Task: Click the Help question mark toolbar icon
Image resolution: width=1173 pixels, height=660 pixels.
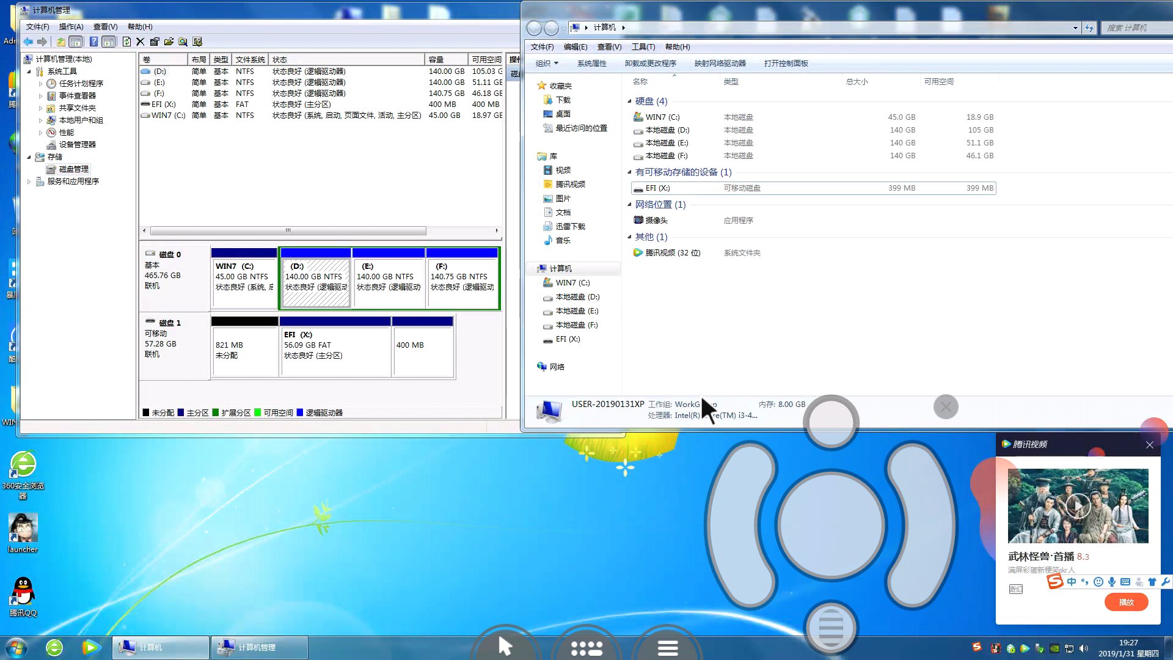Action: (x=93, y=42)
